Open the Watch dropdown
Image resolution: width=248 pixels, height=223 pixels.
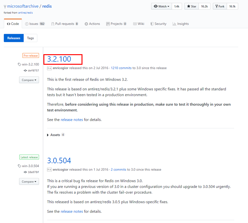point(162,6)
